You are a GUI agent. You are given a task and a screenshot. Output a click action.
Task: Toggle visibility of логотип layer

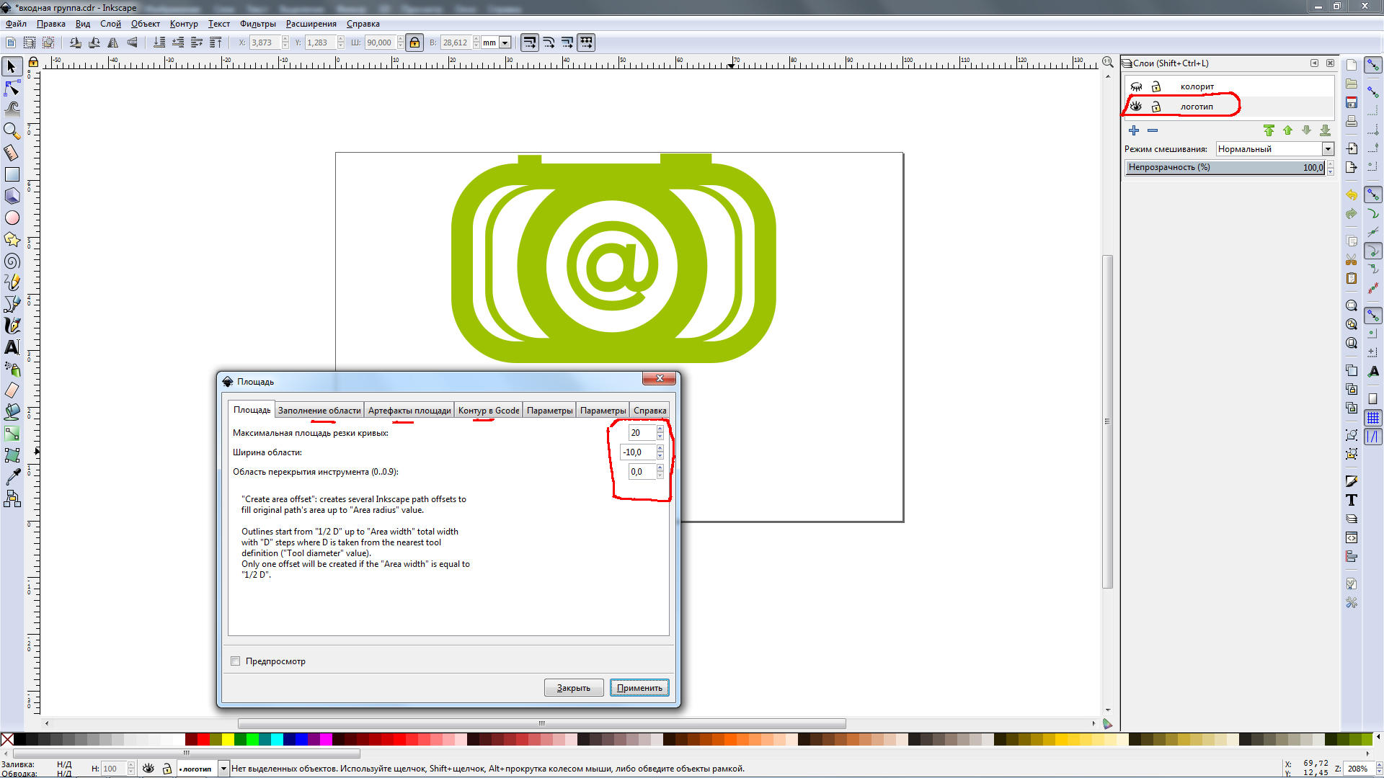(x=1136, y=107)
